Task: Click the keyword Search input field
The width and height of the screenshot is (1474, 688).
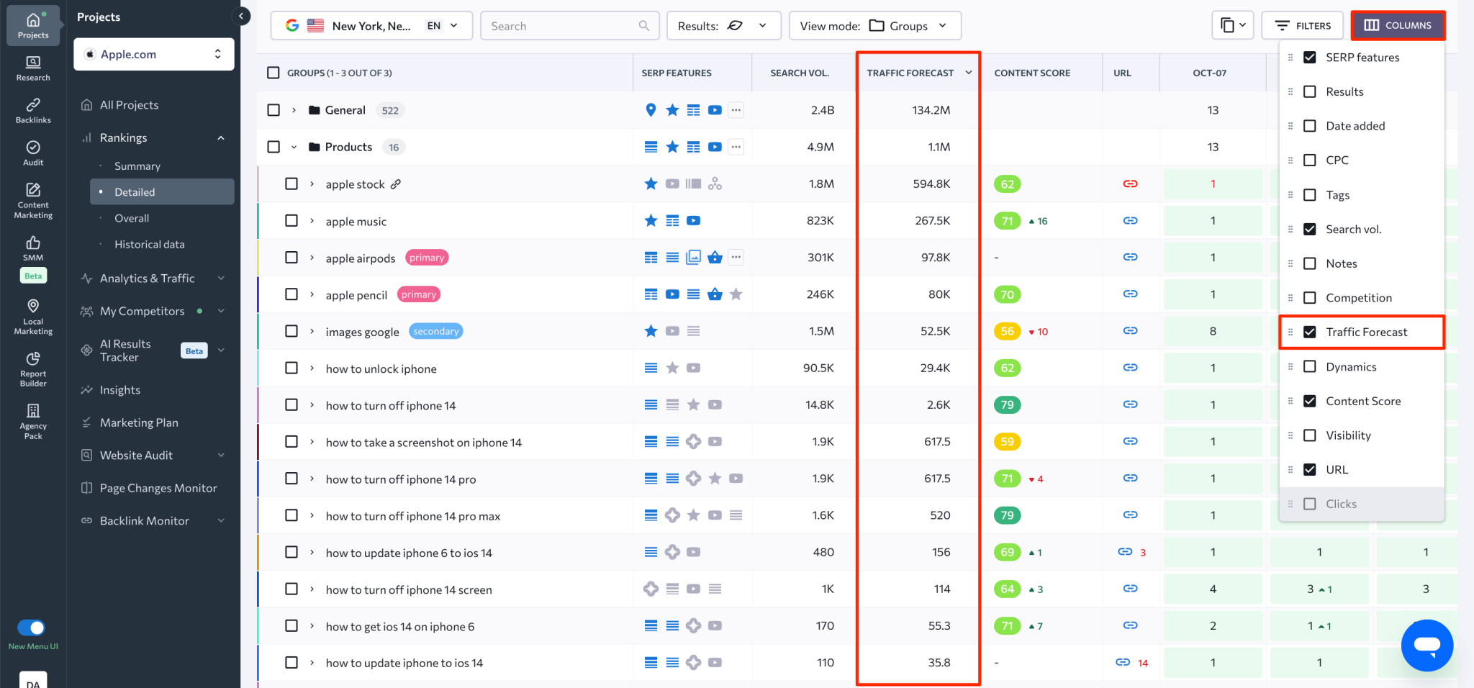Action: click(x=570, y=26)
